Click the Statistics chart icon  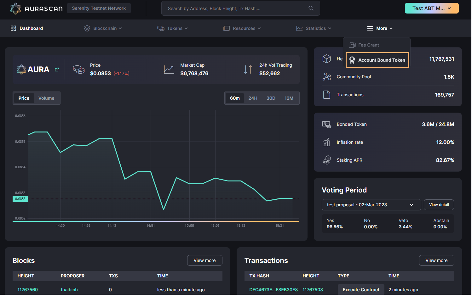coord(299,28)
